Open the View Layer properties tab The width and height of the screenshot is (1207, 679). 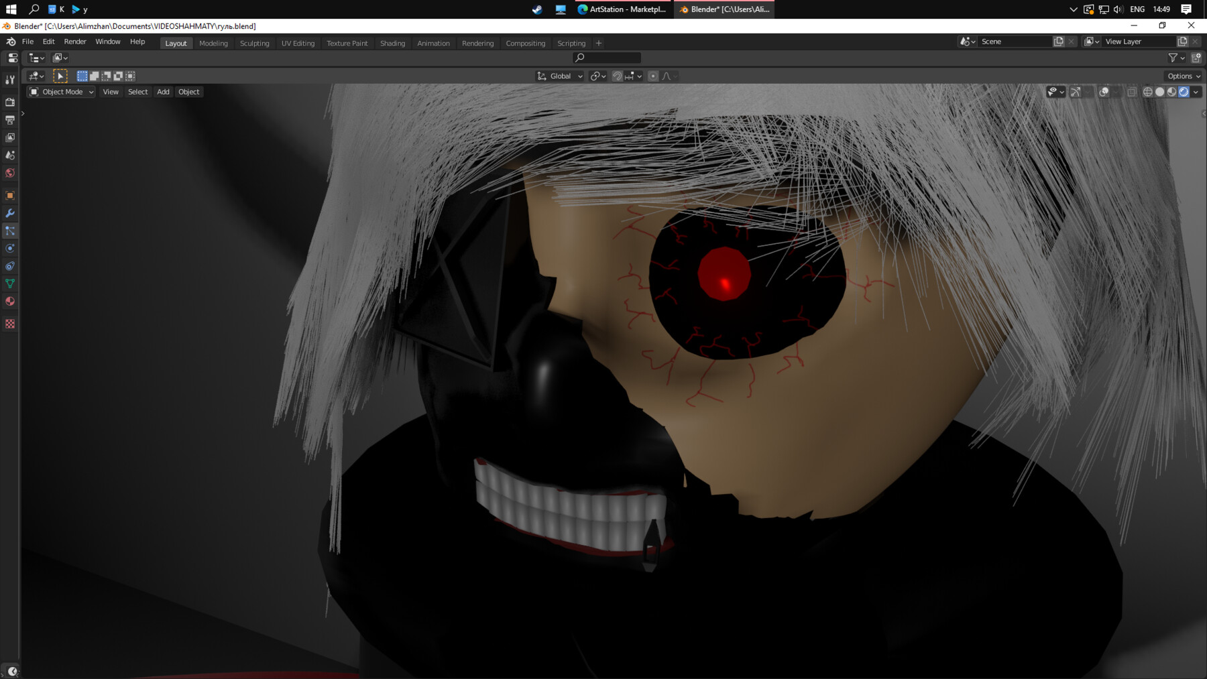coord(10,137)
